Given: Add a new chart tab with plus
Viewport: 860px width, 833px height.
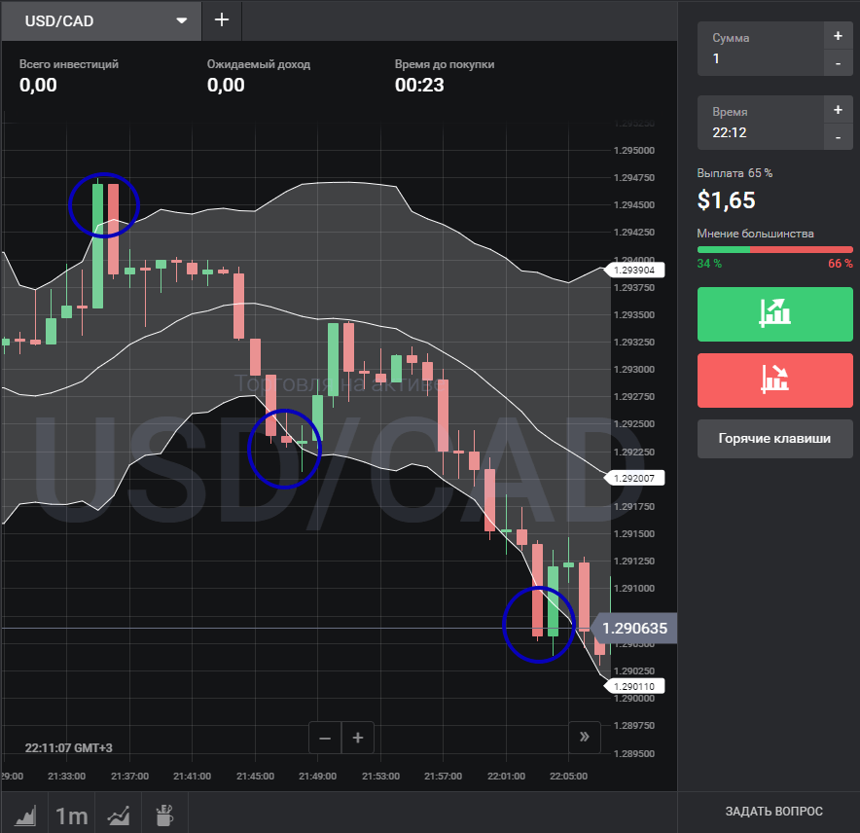Looking at the screenshot, I should point(222,20).
